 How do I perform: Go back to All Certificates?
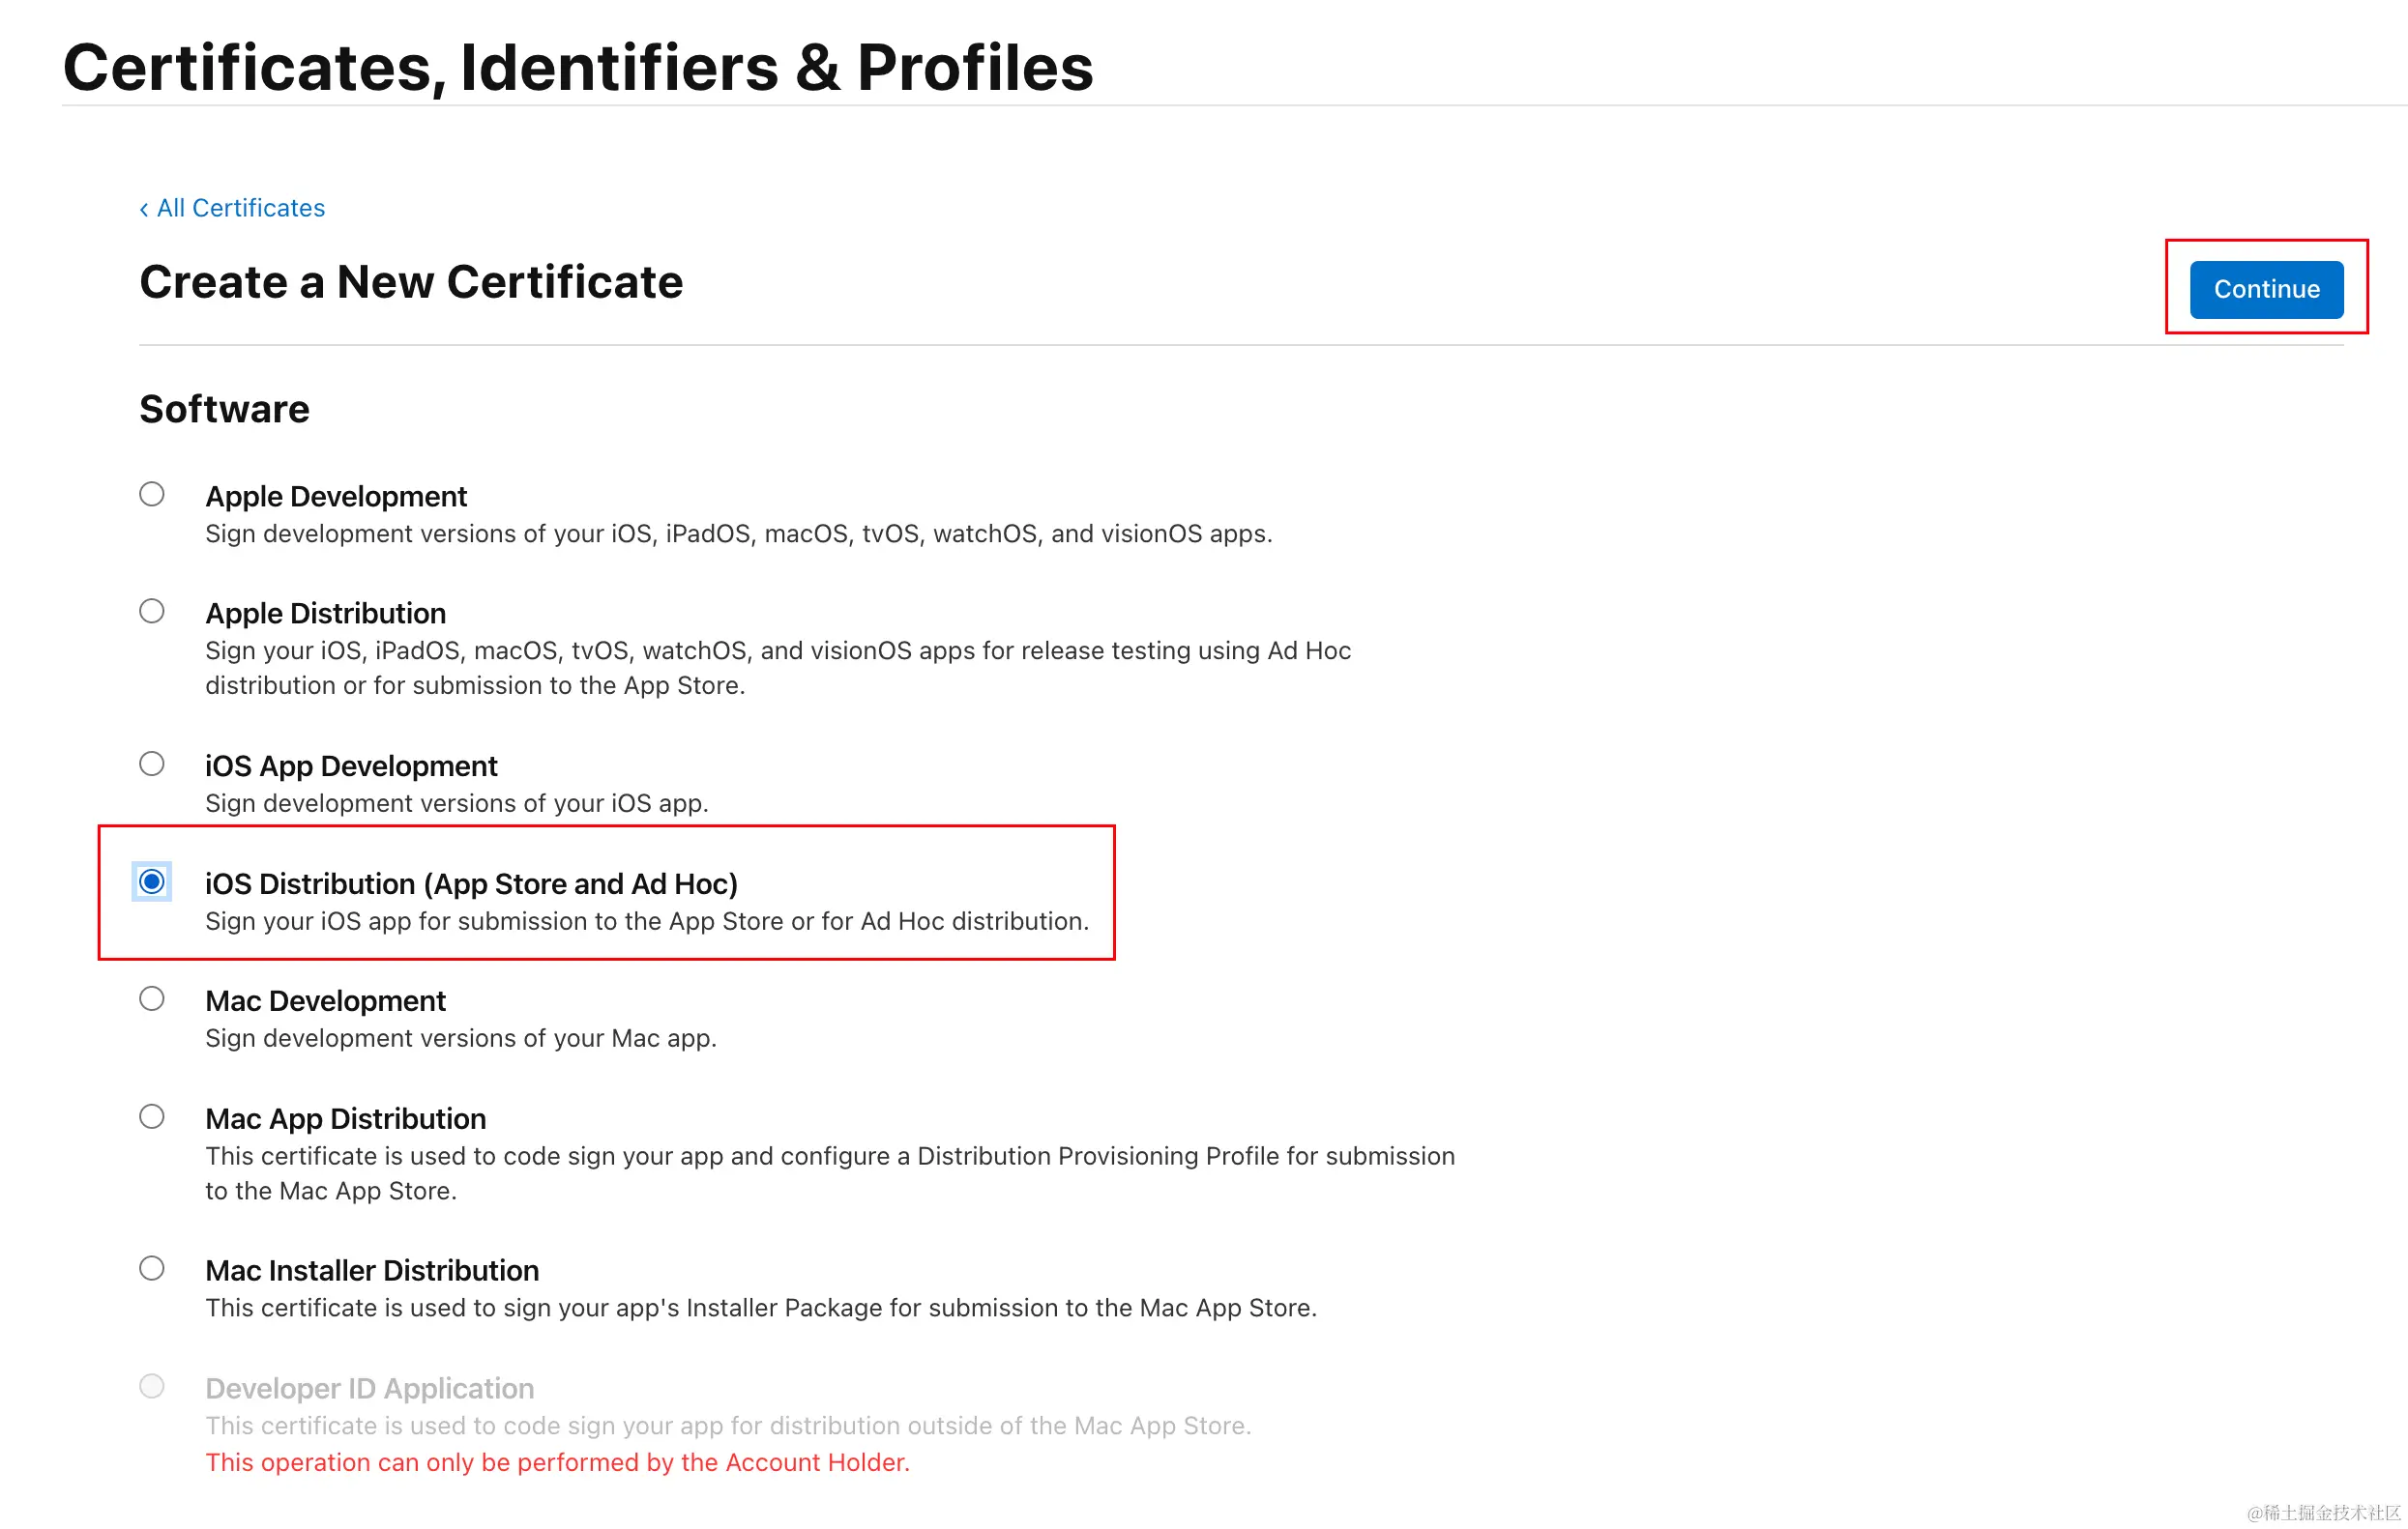tap(240, 208)
